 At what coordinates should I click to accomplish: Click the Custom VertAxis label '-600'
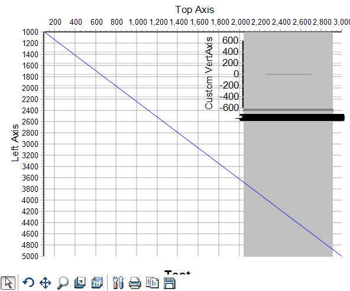pyautogui.click(x=229, y=107)
